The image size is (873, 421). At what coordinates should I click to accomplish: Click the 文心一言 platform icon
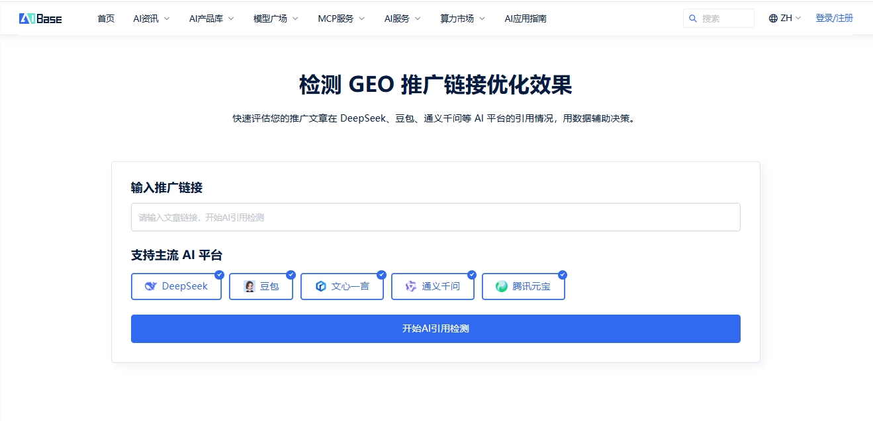pyautogui.click(x=322, y=286)
